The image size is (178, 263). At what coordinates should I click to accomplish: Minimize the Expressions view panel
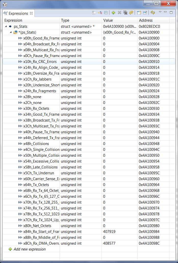[x=166, y=12]
